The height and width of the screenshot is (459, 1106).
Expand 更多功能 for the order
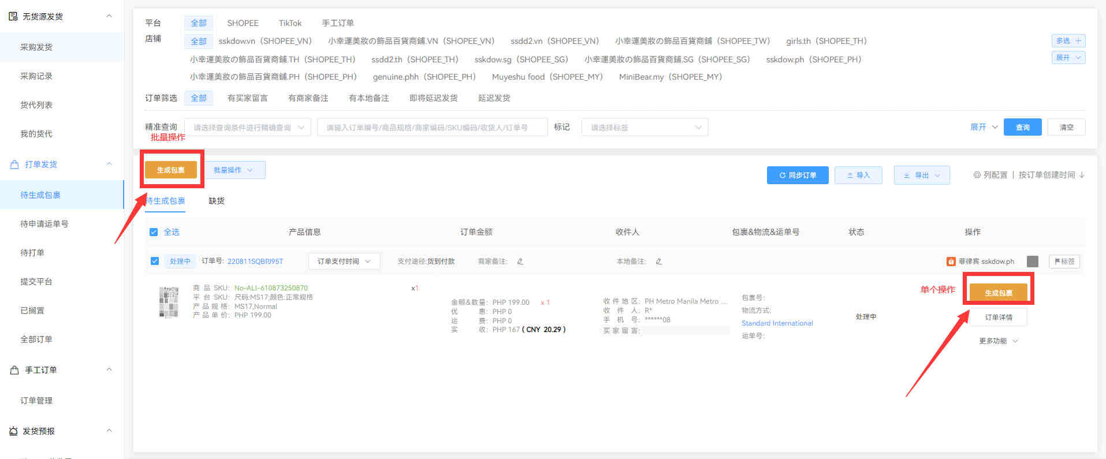click(x=998, y=341)
